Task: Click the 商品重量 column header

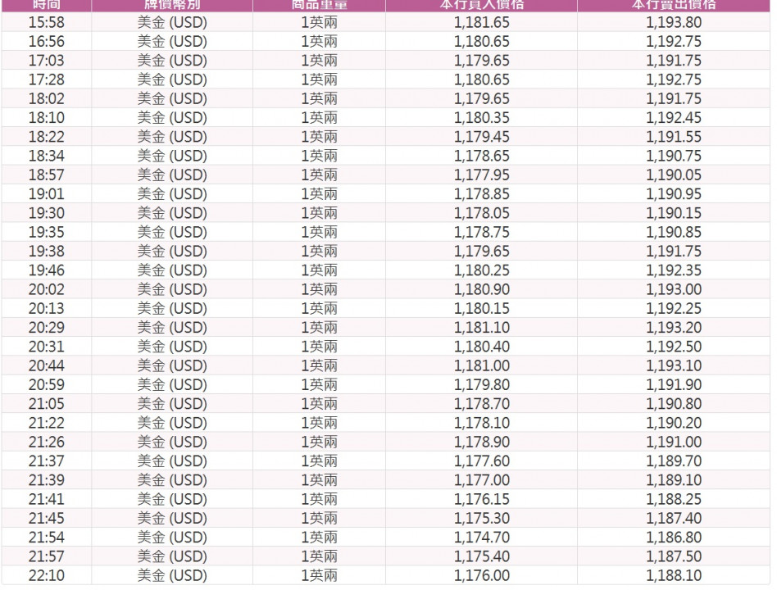Action: coord(319,5)
